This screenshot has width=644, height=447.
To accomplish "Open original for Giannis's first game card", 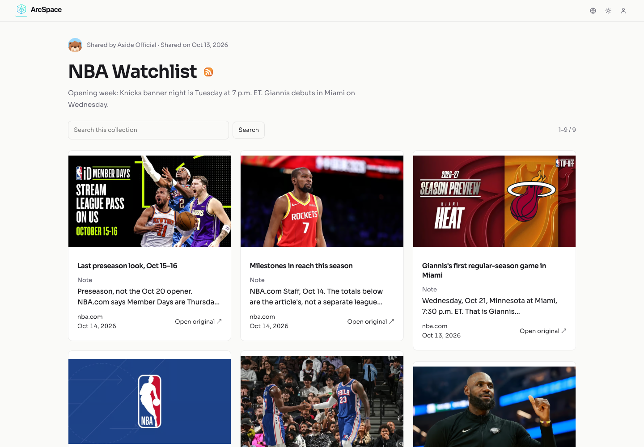I will 543,331.
